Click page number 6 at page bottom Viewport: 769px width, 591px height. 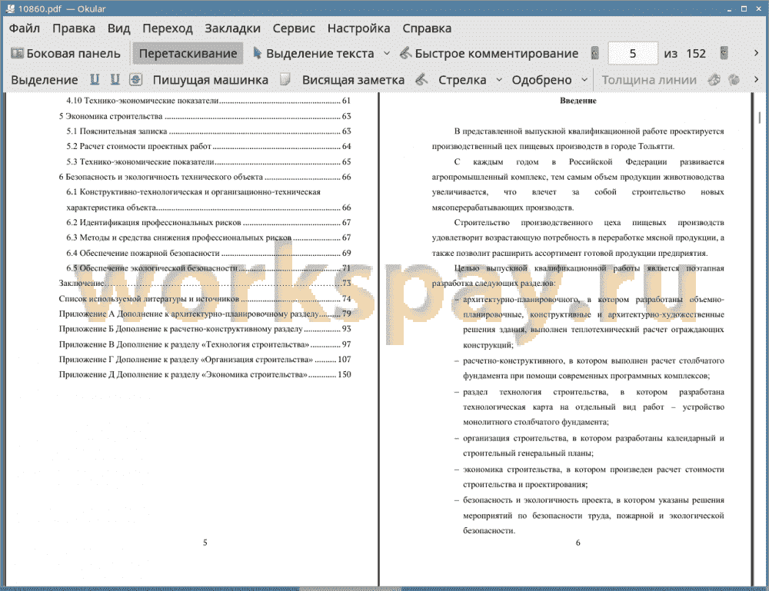click(x=578, y=543)
